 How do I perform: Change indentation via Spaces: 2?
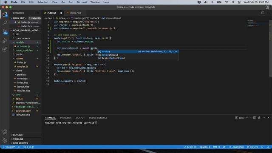pyautogui.click(x=205, y=147)
